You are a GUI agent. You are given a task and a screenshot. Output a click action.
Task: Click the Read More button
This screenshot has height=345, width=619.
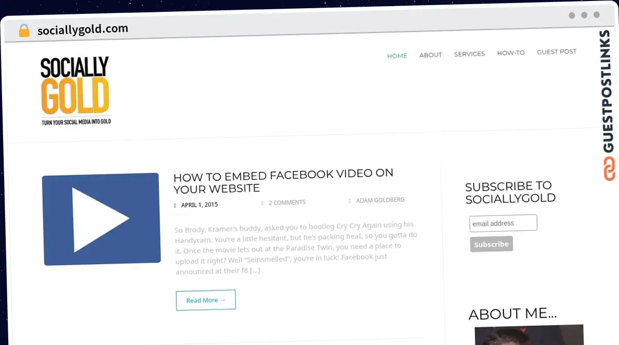click(x=206, y=300)
